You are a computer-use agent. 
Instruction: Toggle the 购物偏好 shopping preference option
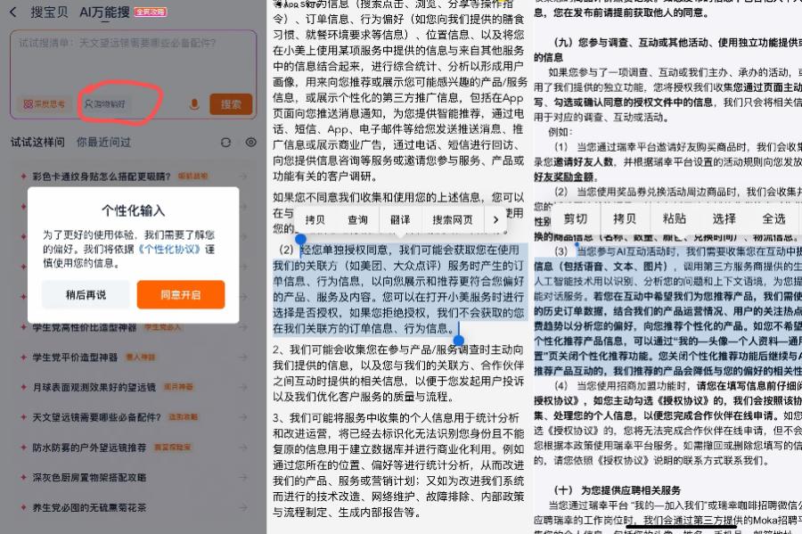pyautogui.click(x=106, y=104)
